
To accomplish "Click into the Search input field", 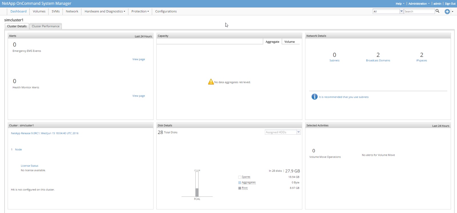I will pos(419,11).
